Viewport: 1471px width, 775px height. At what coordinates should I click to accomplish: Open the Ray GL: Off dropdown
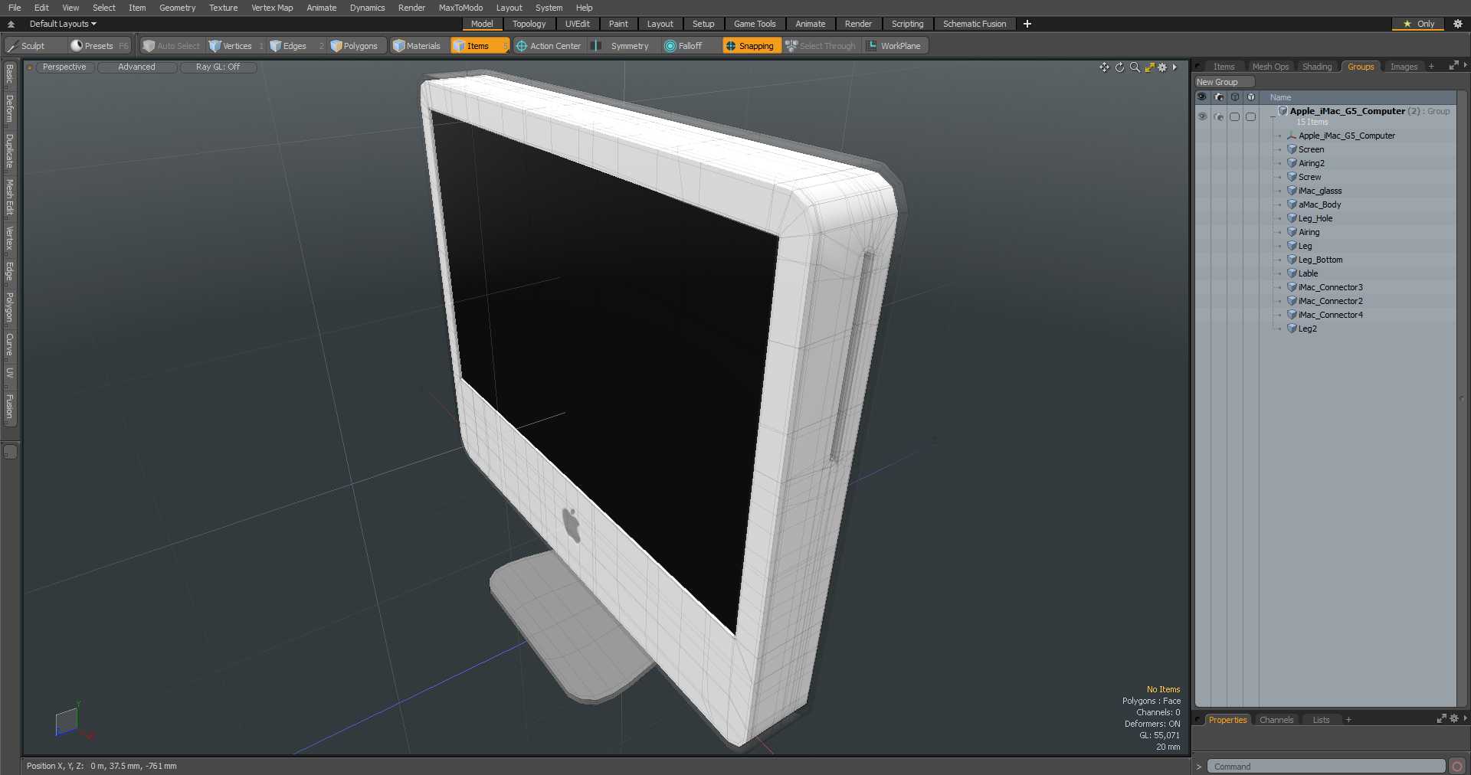point(218,67)
